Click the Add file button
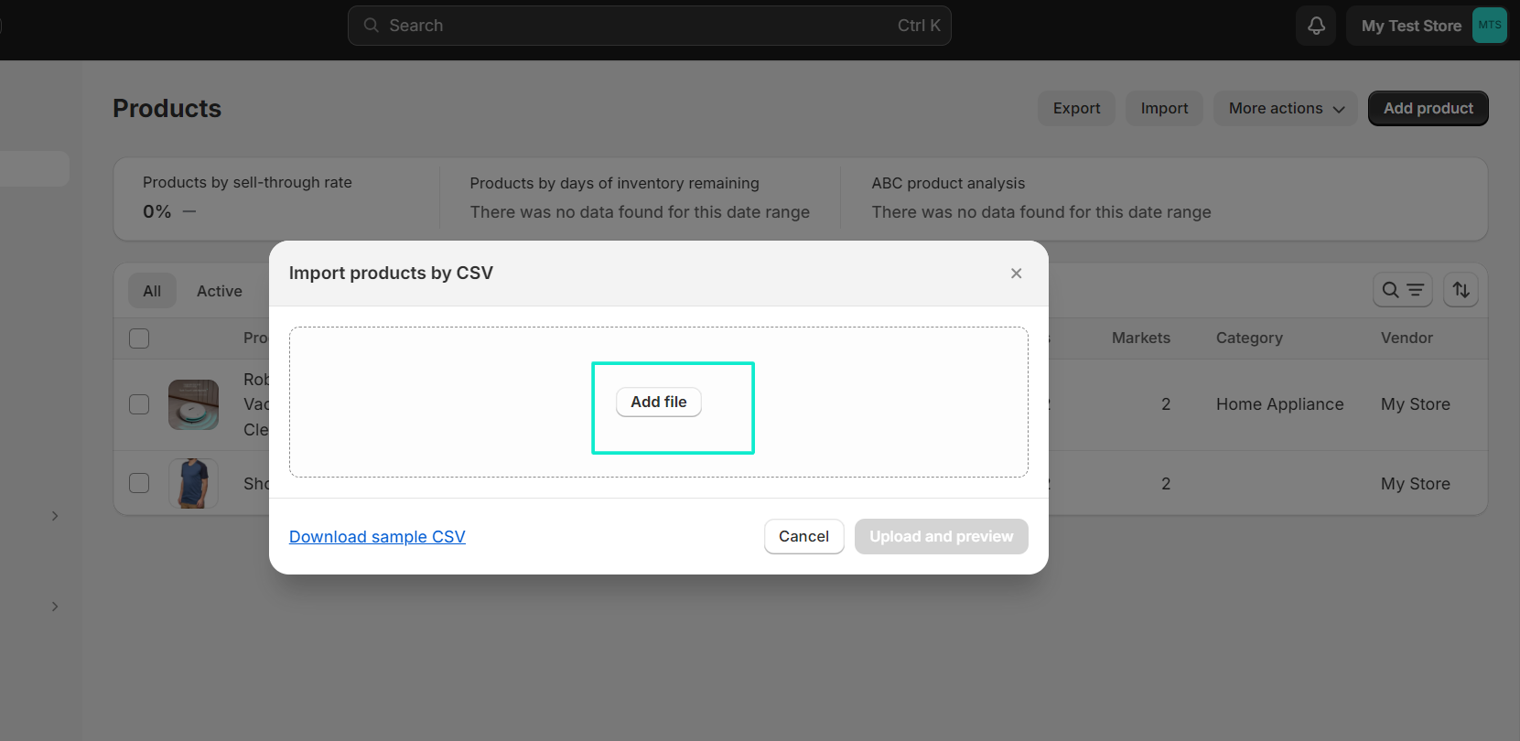The width and height of the screenshot is (1520, 741). (x=658, y=402)
